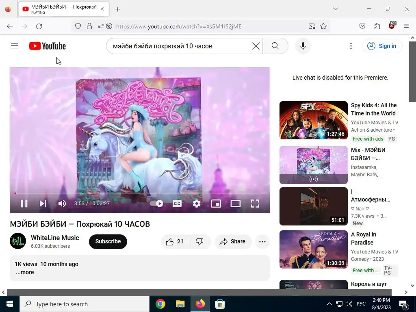Open site permissions icon
The image size is (416, 312).
tap(101, 26)
